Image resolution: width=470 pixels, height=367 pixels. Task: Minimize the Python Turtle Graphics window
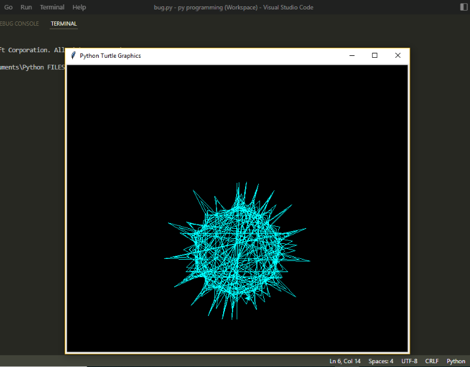[x=352, y=56]
